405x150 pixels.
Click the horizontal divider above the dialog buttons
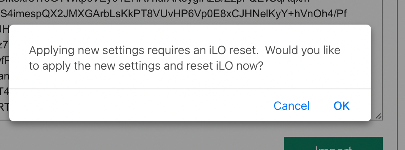(190, 89)
